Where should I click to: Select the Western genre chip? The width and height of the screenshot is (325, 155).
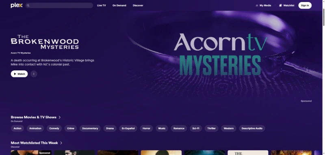[x=229, y=128]
